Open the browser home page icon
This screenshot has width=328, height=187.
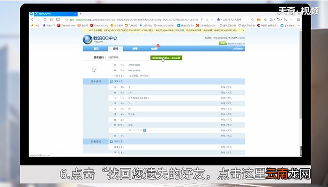[52, 20]
